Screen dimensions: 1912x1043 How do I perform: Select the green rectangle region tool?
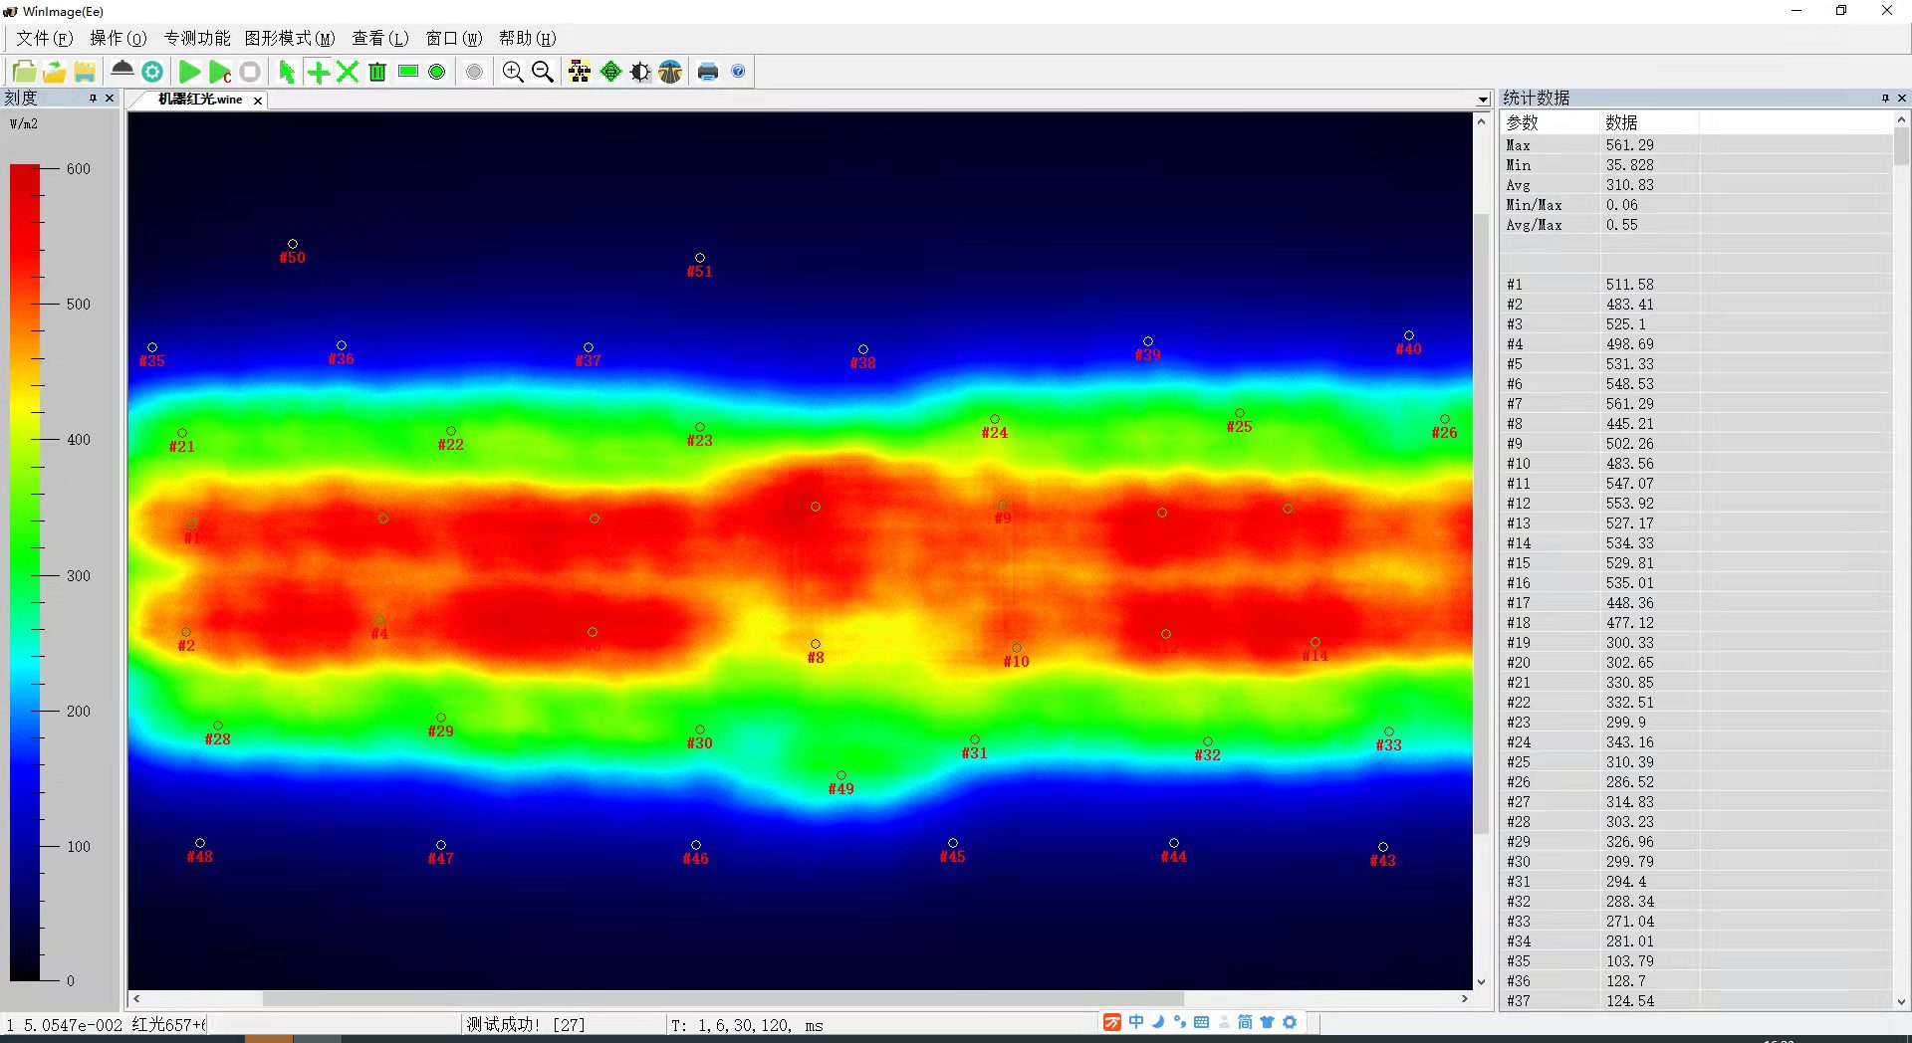(x=407, y=72)
